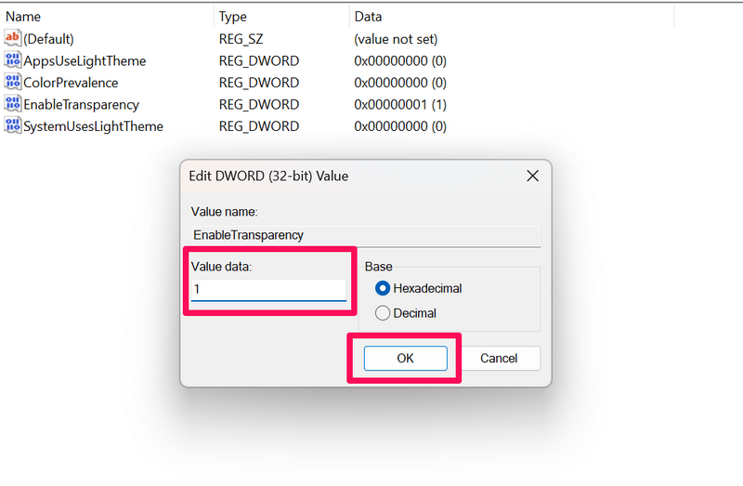Cancel the Edit DWORD dialog
This screenshot has height=486, width=743.
click(x=498, y=358)
